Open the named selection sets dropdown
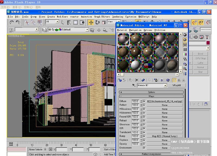217x156 pixels. [x=36, y=29]
